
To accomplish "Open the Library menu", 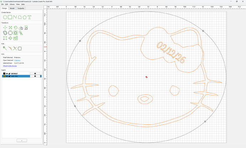I will pyautogui.click(x=12, y=4).
